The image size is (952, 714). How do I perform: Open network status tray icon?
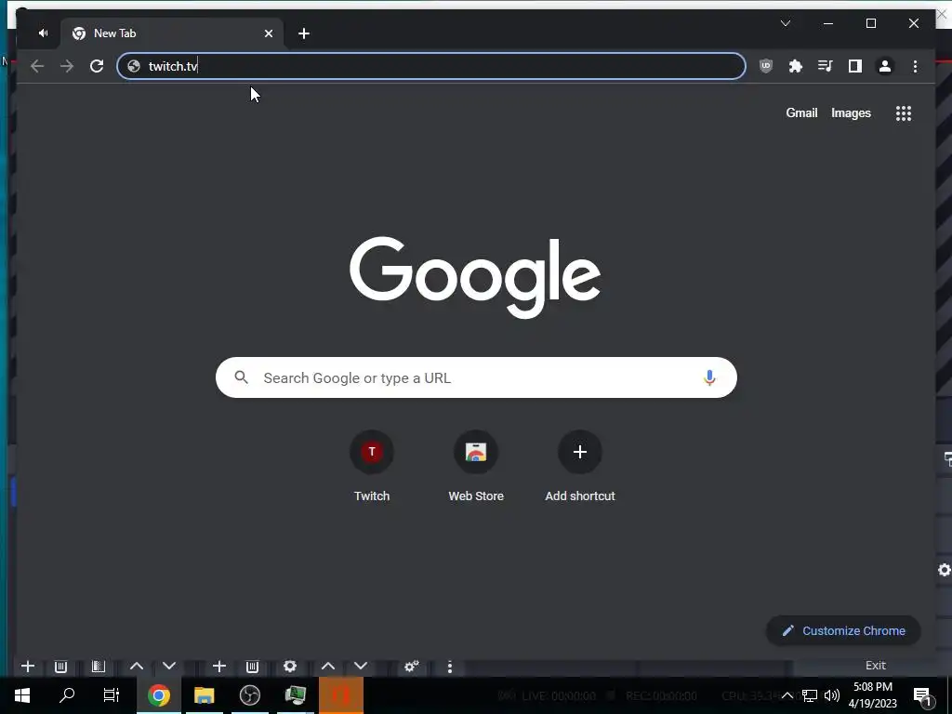(810, 695)
